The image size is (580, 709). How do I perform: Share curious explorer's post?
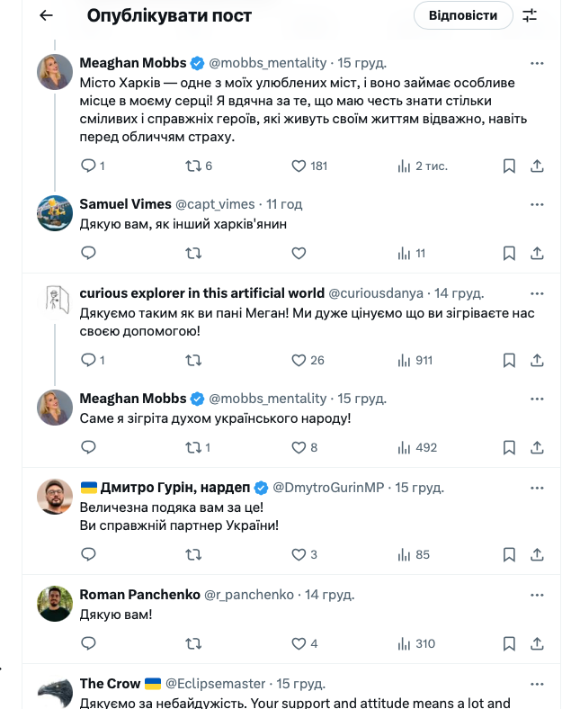pyautogui.click(x=537, y=360)
